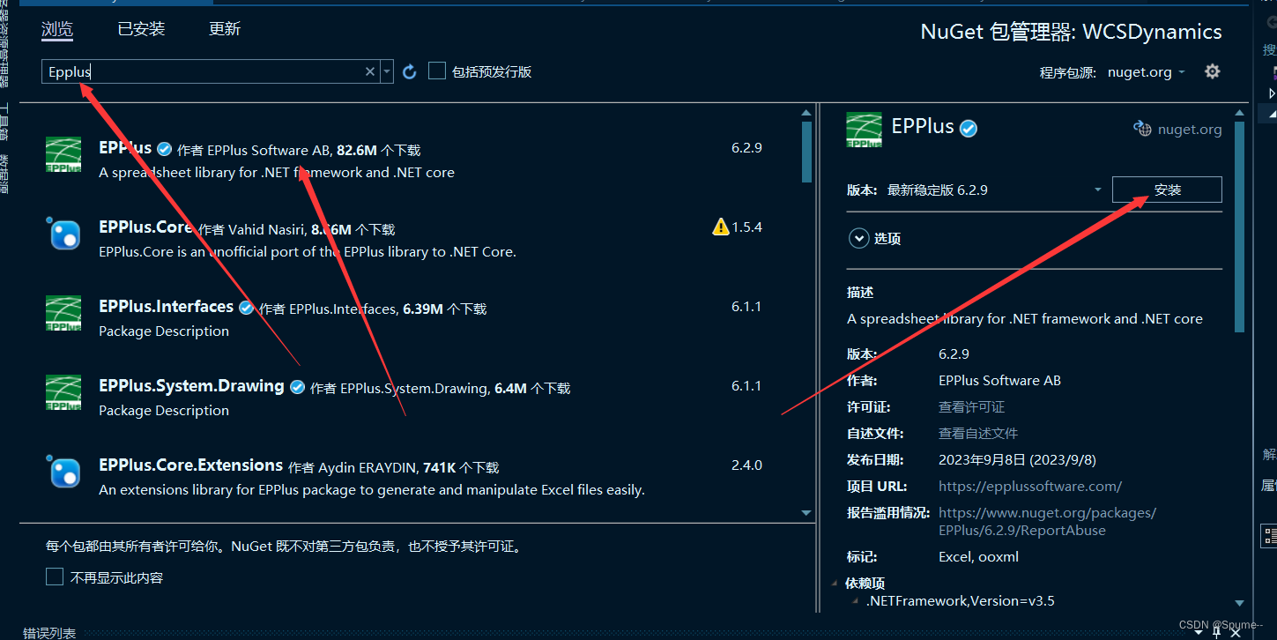
Task: Select the EPPlus.Core.Extensions package title
Action: point(190,465)
